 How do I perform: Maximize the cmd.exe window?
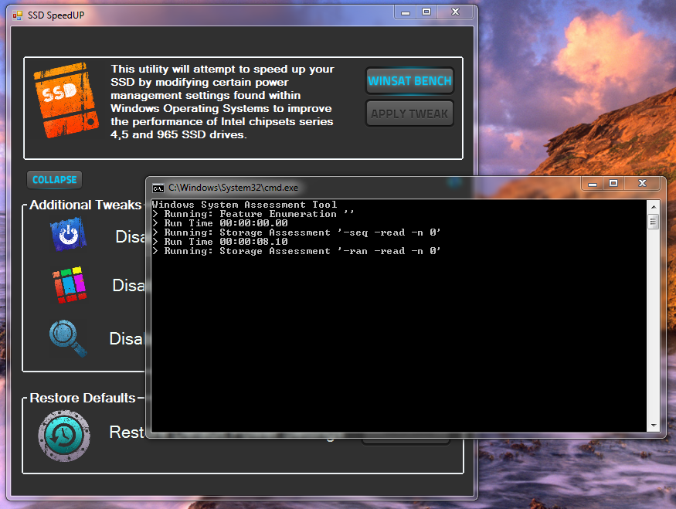(613, 184)
